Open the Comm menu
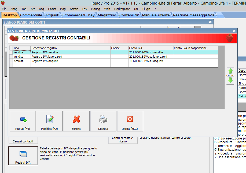This screenshot has width=246, height=173. point(52,9)
